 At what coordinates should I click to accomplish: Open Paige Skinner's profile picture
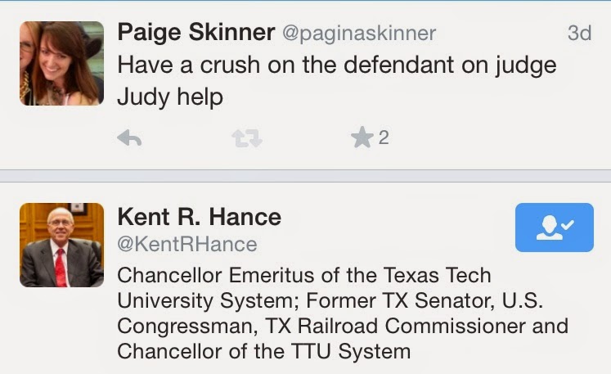[x=61, y=63]
